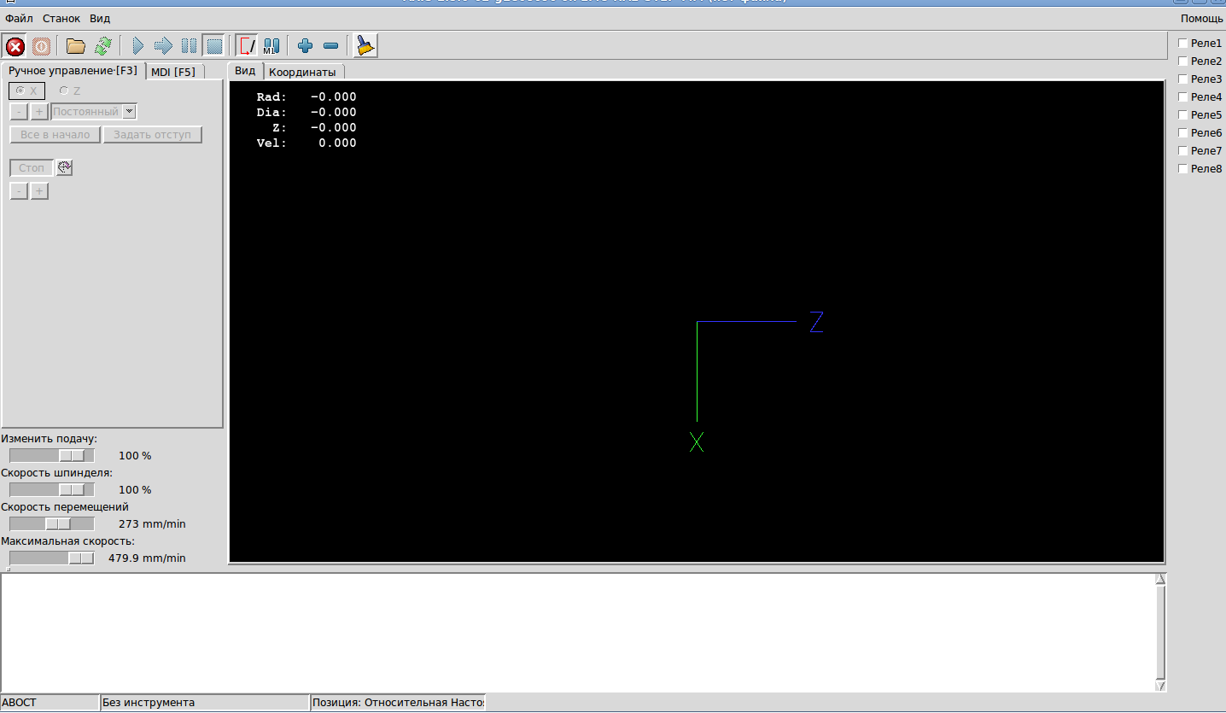
Task: Click the АВОСТ status bar entry
Action: coord(50,703)
